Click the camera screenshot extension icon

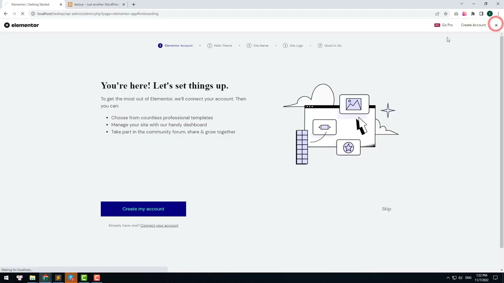(x=456, y=14)
